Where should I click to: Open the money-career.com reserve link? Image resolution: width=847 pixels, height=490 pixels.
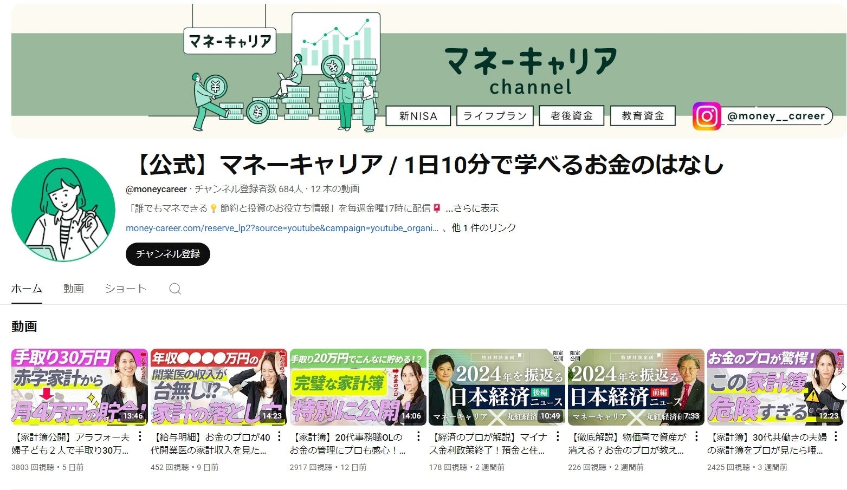(282, 228)
